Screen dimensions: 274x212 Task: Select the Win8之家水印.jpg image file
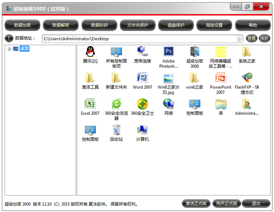(169, 79)
